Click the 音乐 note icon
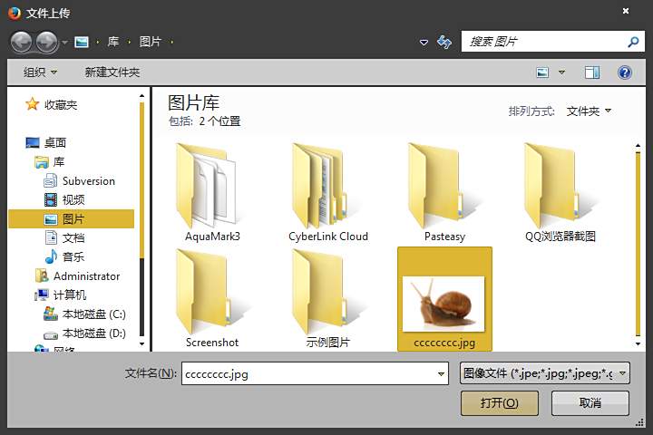The width and height of the screenshot is (653, 435). point(51,256)
